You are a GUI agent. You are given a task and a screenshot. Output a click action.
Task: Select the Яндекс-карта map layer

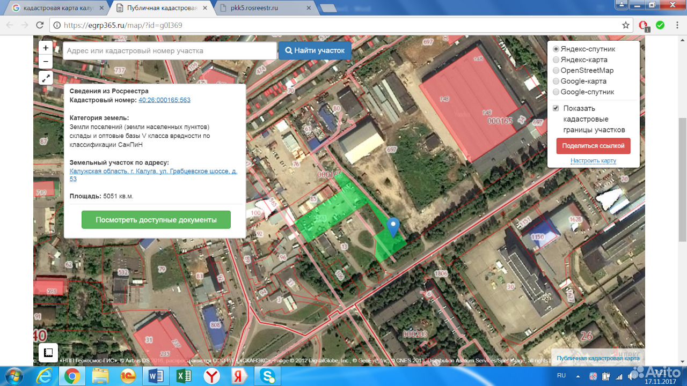[556, 60]
